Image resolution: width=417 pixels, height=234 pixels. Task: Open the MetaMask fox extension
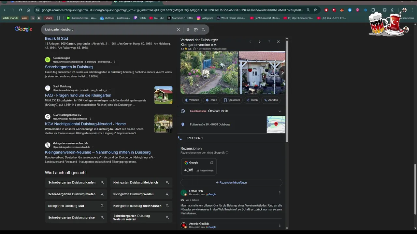pos(342,10)
